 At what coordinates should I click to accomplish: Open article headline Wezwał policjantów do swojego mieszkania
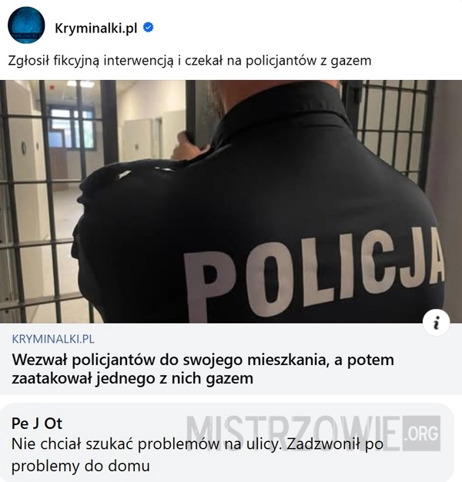(x=203, y=369)
